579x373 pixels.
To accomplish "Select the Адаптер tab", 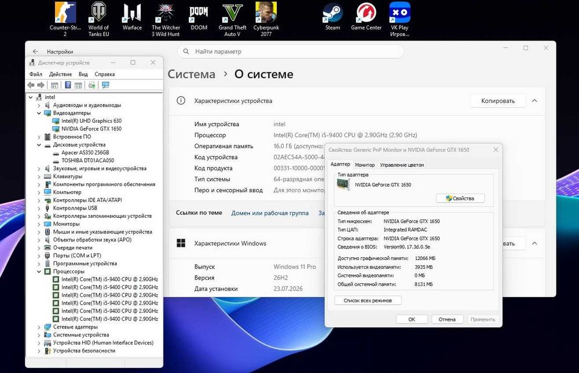I will coord(340,164).
